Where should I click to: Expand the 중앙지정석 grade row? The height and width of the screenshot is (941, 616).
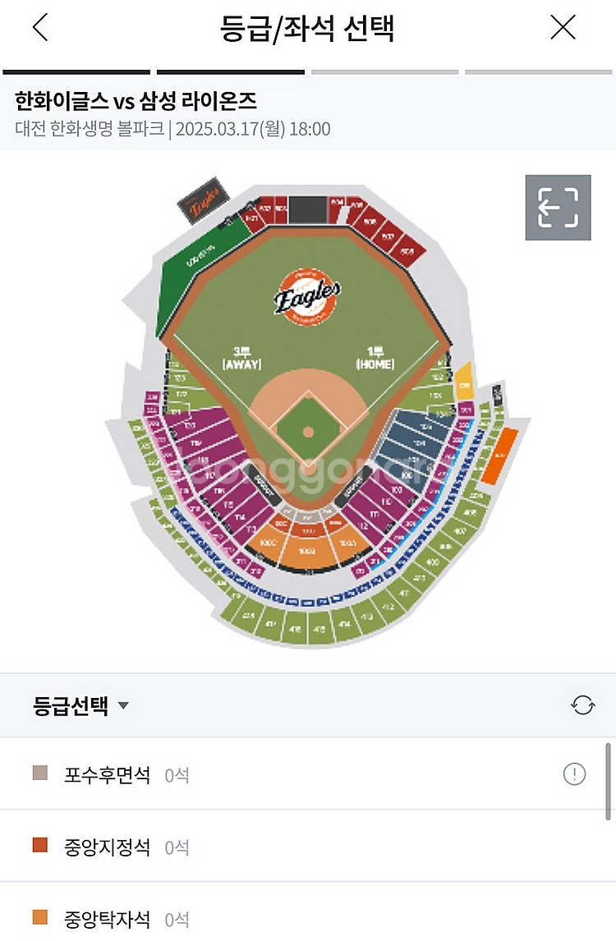coord(107,847)
